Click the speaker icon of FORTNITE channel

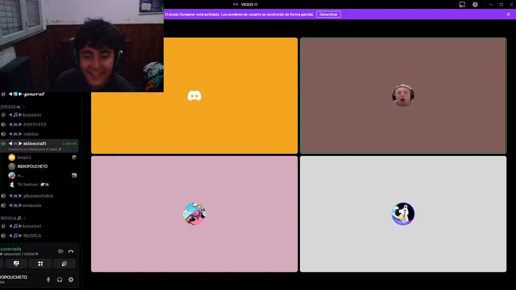click(3, 124)
